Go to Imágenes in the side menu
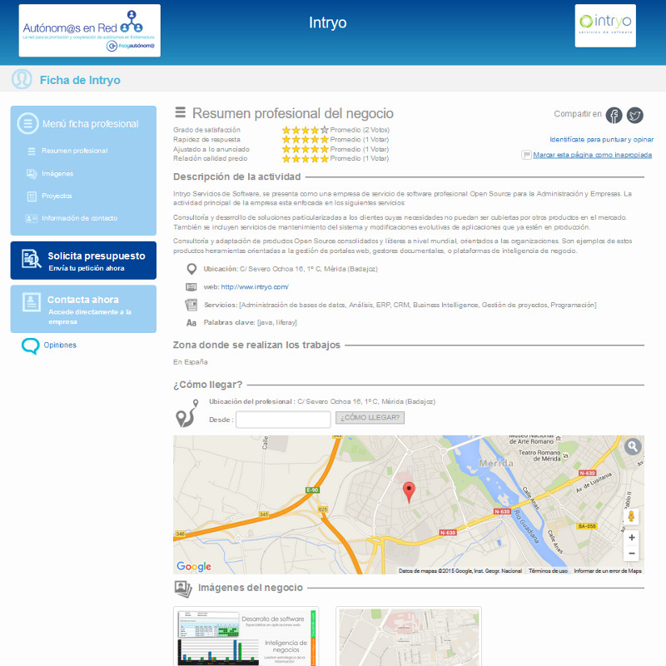 [57, 173]
